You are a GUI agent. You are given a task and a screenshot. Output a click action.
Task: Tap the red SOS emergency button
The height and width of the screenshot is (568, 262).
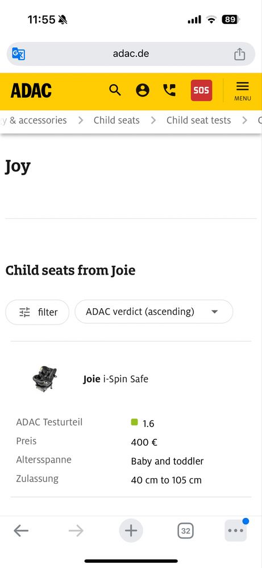[202, 90]
